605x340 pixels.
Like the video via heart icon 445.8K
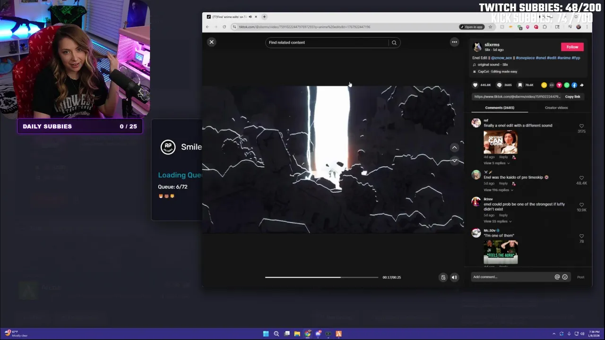click(x=475, y=85)
